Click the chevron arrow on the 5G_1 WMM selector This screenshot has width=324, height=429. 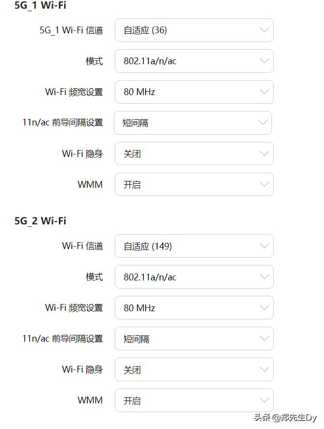tap(264, 184)
